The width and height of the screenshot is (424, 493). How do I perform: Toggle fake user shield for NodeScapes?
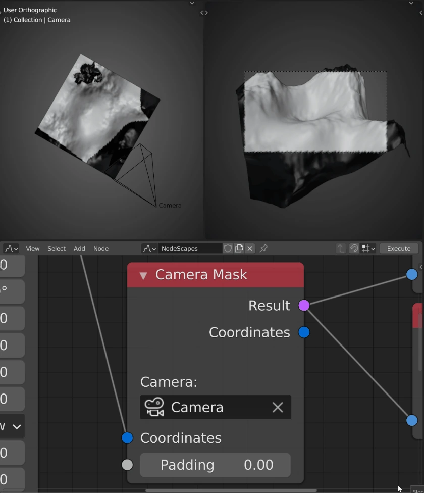(x=228, y=249)
